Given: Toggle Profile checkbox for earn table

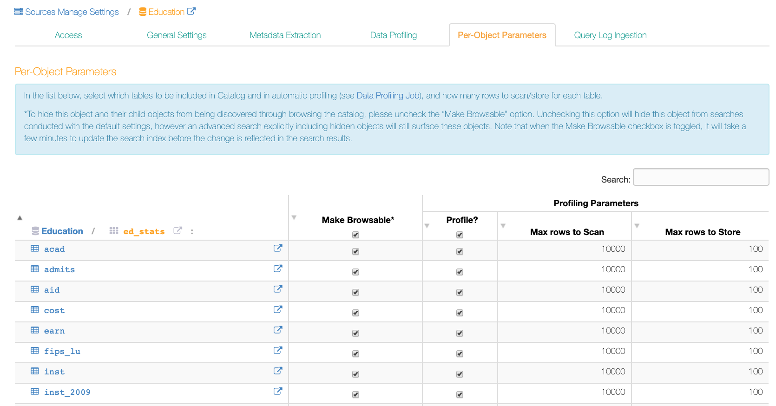Looking at the screenshot, I should pos(460,333).
